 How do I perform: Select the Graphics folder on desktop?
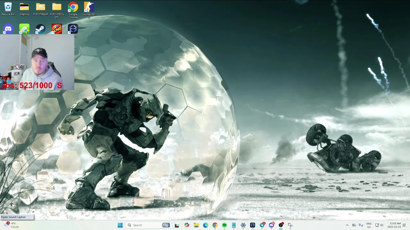24,9
